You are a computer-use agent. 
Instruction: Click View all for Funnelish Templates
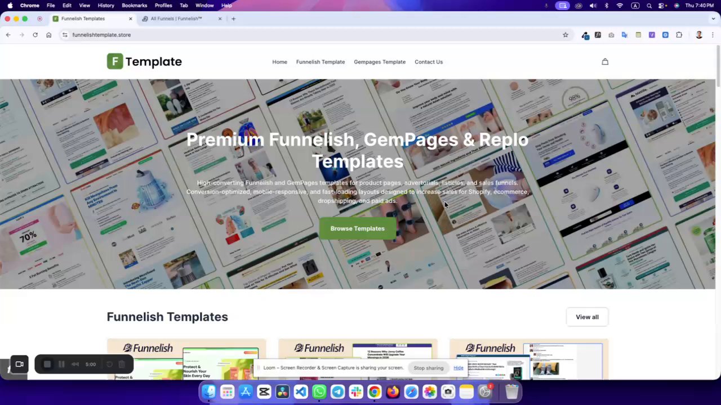tap(587, 317)
